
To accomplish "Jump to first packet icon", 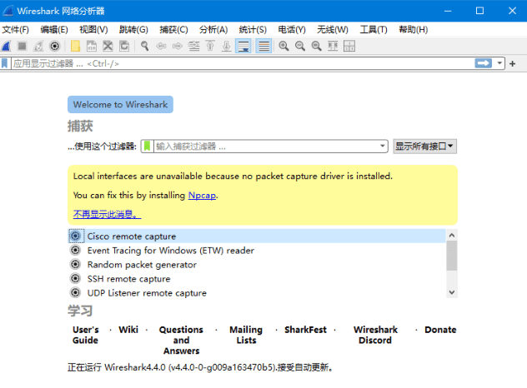I will (210, 46).
